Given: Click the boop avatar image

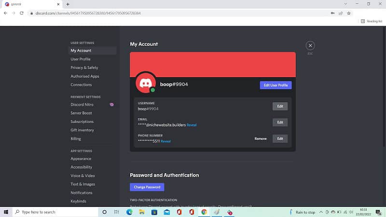Looking at the screenshot, I should click(146, 83).
